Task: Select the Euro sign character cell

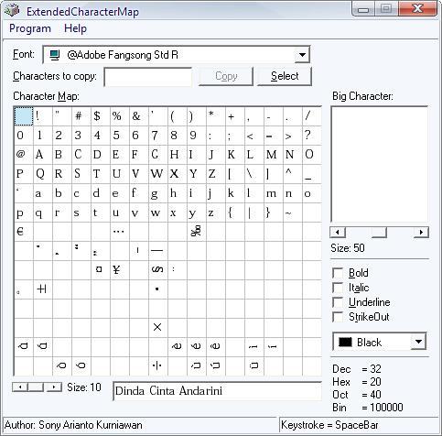Action: 24,232
